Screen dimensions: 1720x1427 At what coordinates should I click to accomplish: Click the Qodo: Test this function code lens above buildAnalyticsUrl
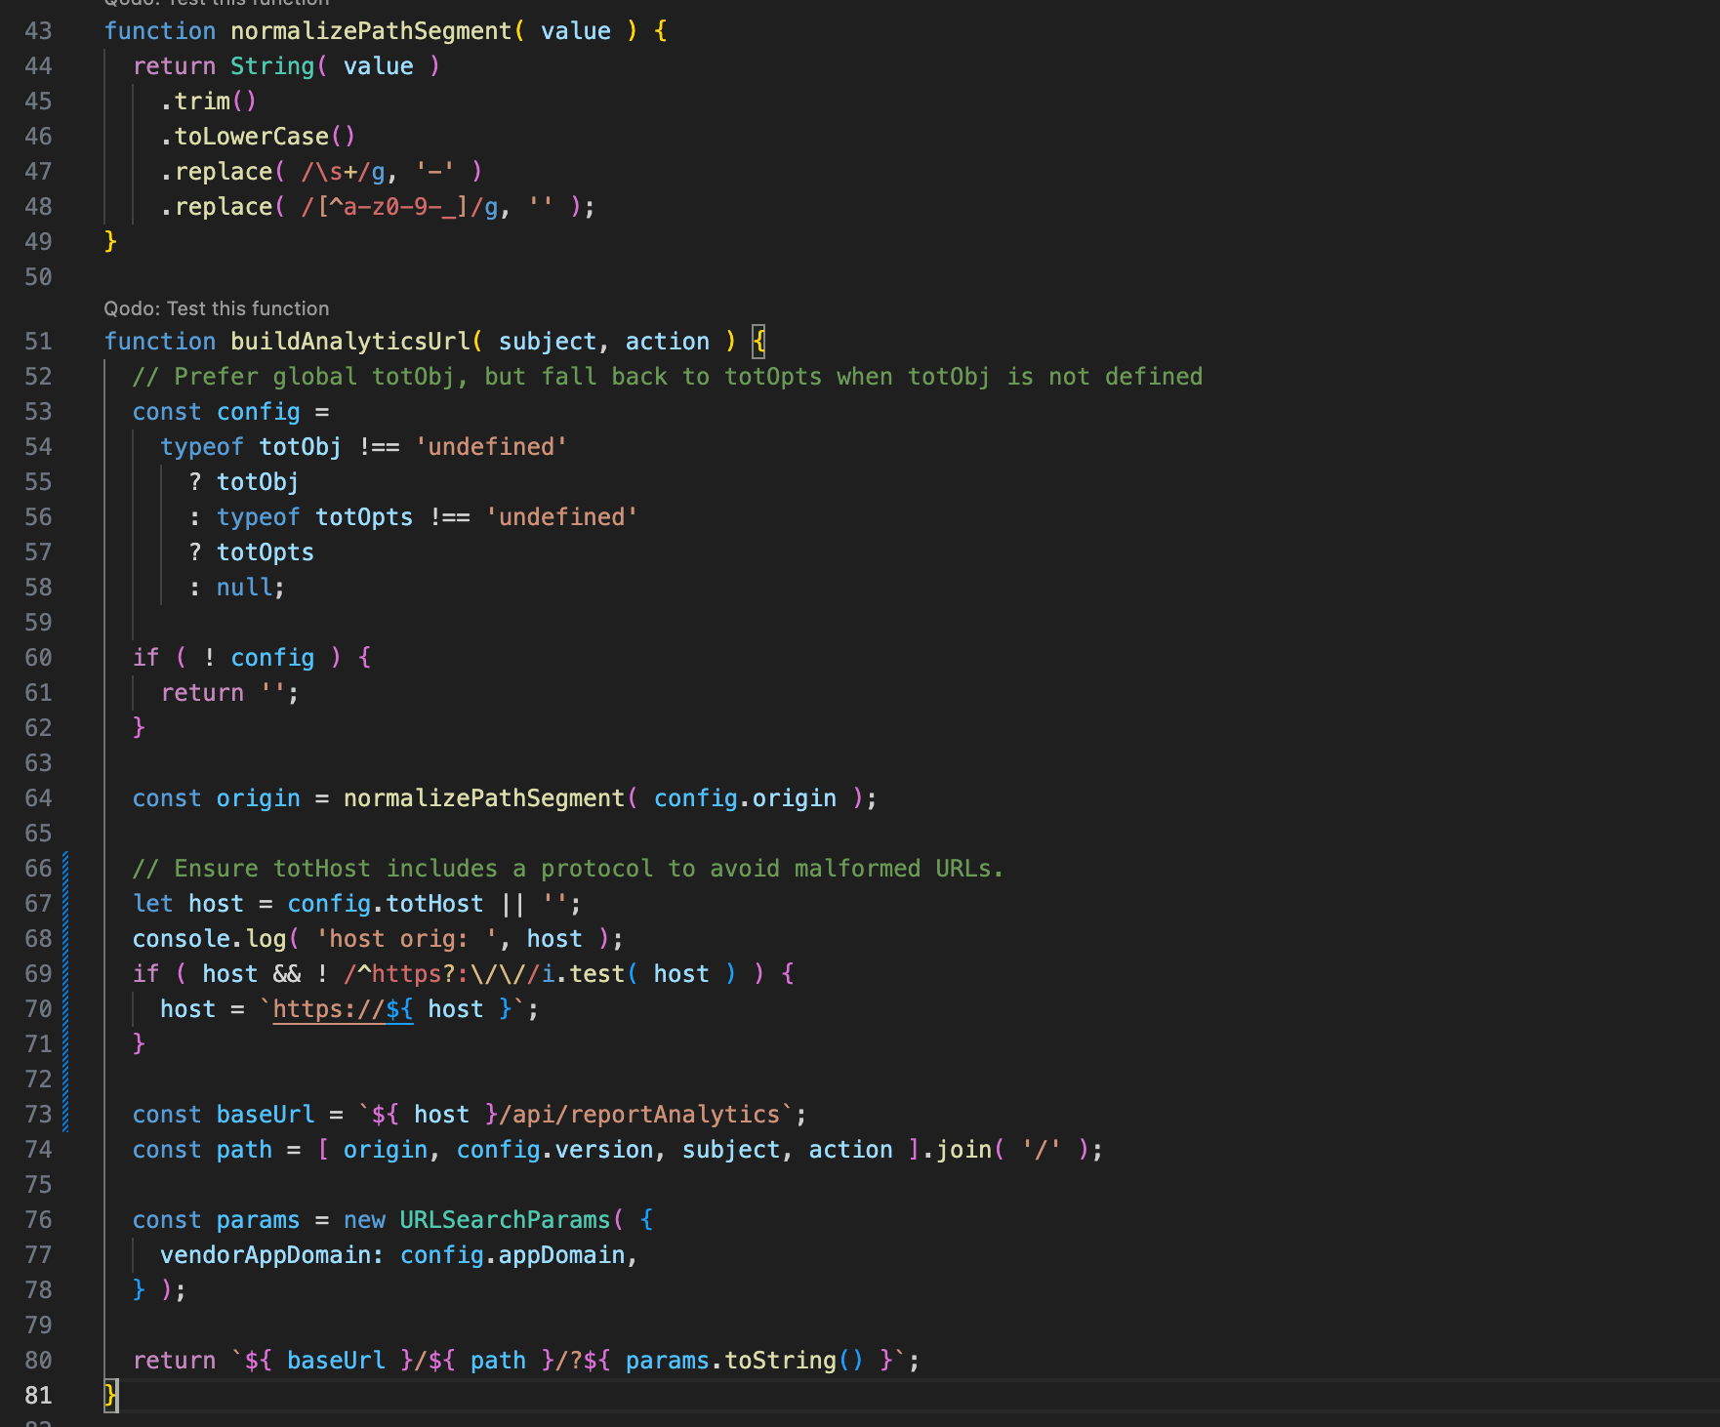216,308
